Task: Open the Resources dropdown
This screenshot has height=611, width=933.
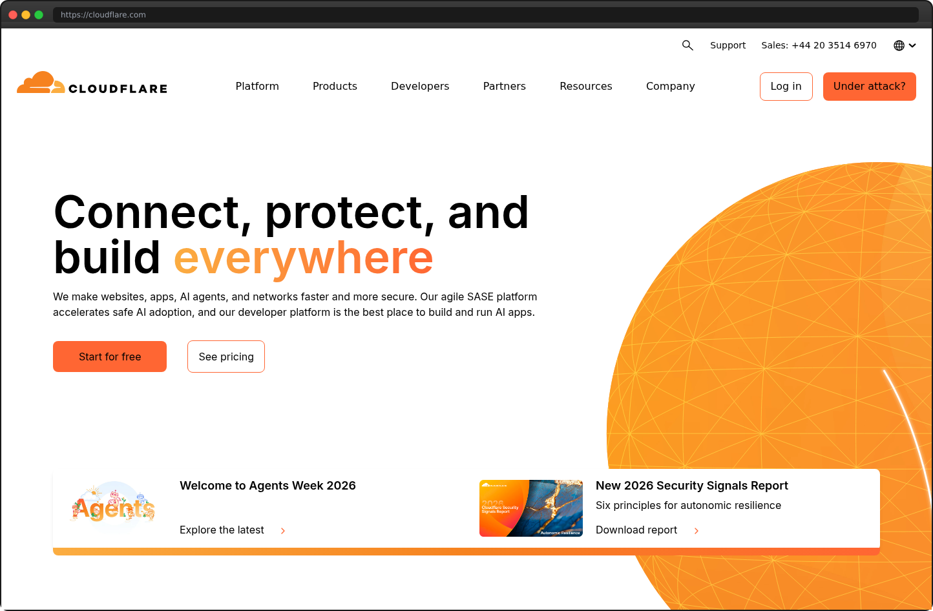Action: 585,86
